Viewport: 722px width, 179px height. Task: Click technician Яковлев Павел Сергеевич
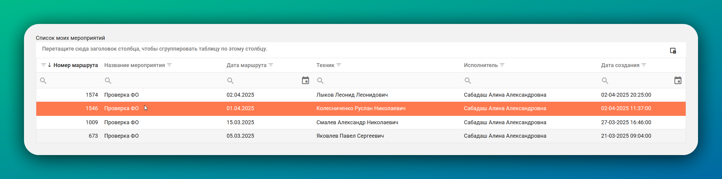click(350, 136)
